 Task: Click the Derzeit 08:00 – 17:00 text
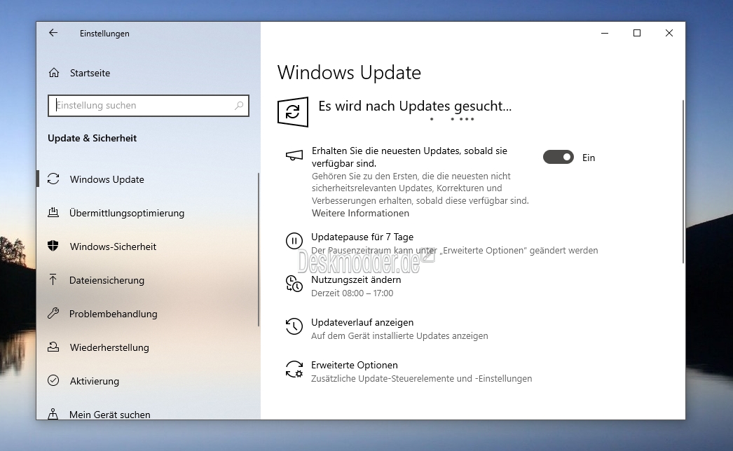click(x=352, y=293)
